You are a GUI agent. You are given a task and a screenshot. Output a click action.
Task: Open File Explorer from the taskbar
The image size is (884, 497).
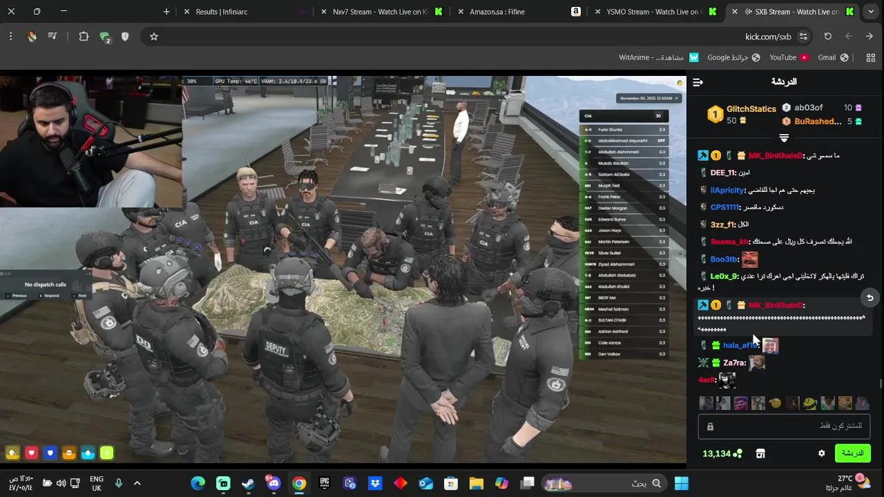[x=477, y=483]
